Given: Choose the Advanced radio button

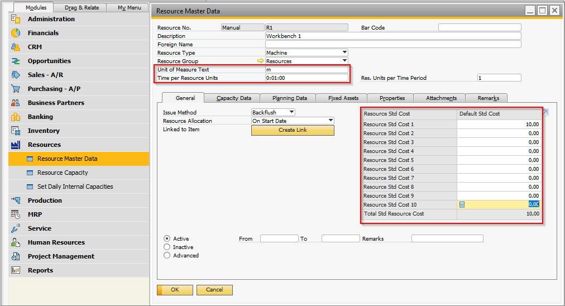Looking at the screenshot, I should click(167, 255).
